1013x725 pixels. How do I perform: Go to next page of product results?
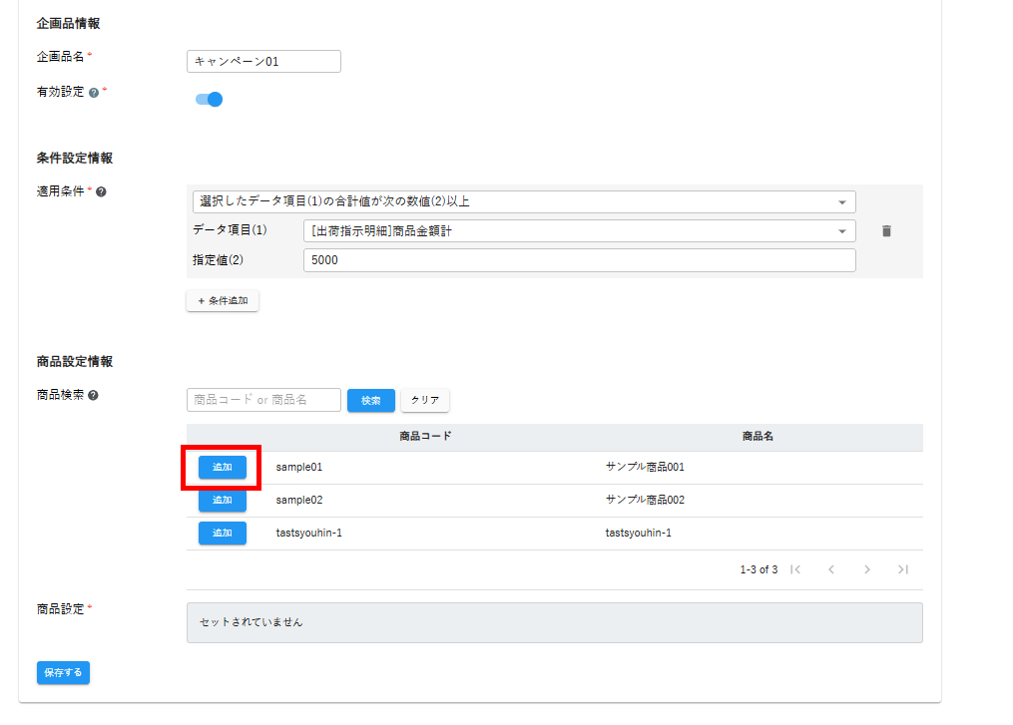[x=866, y=569]
